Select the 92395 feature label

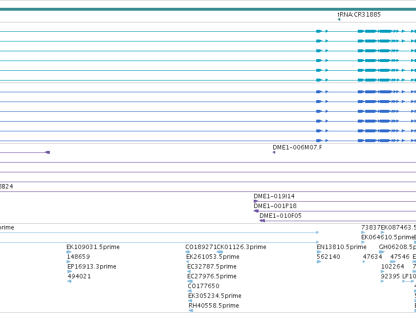tap(390, 276)
